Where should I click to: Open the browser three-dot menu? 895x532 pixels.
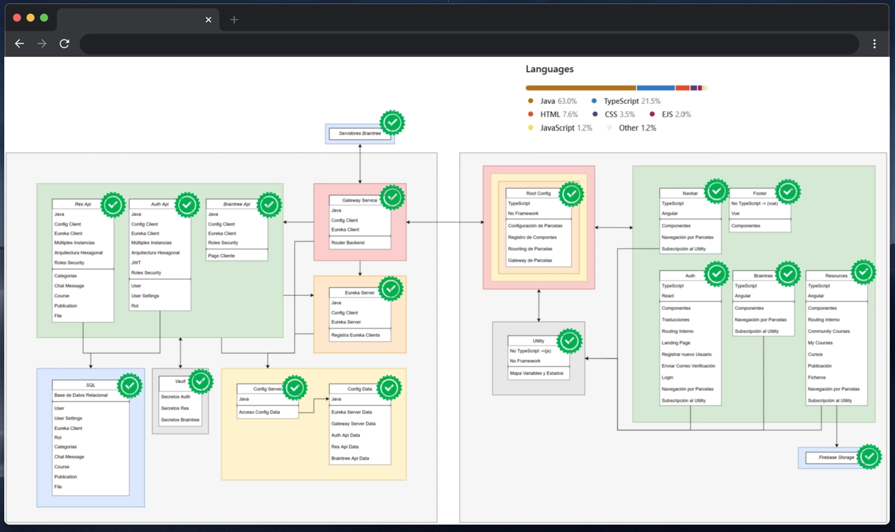pyautogui.click(x=874, y=44)
